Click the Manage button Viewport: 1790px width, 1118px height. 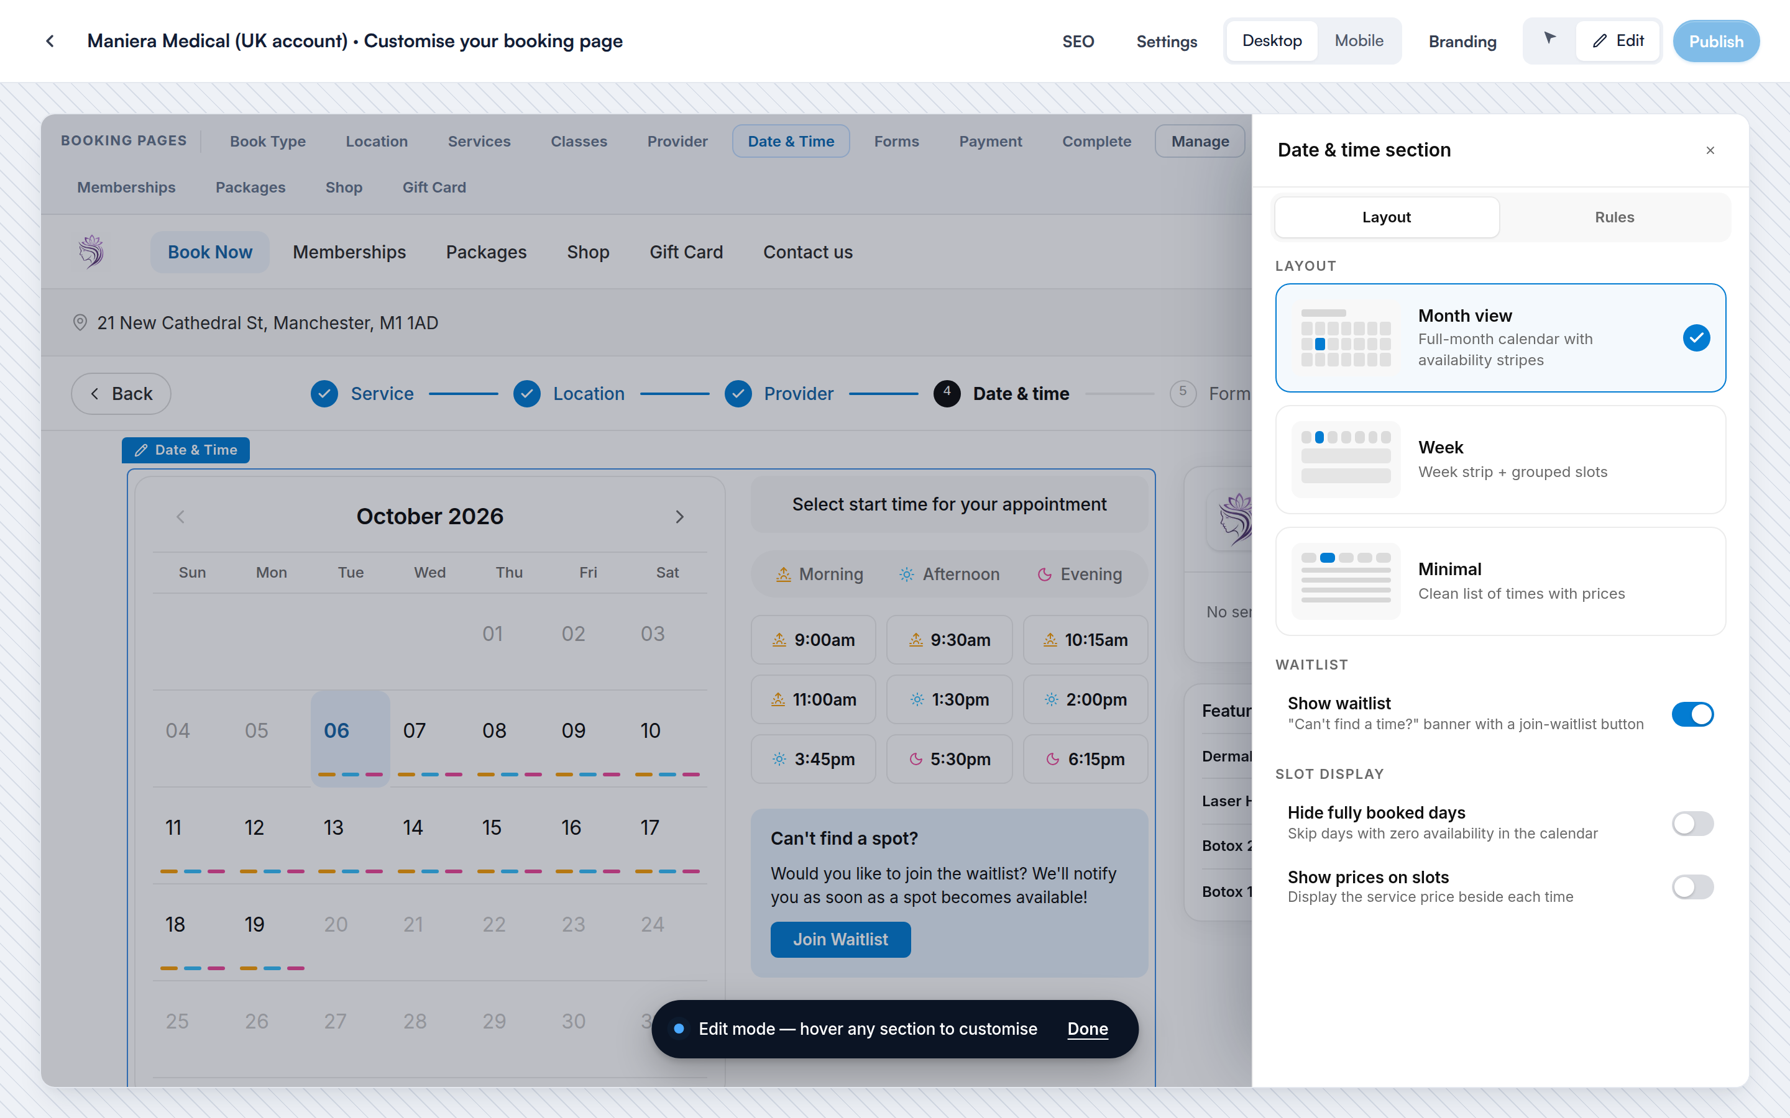pos(1200,141)
